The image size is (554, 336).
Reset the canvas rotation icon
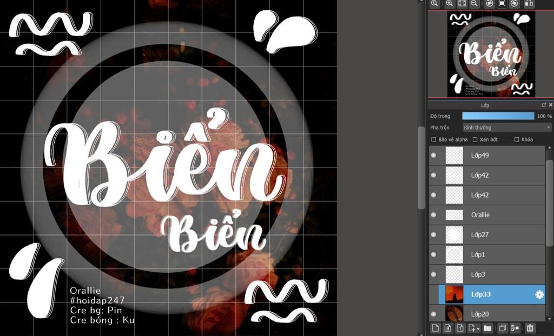[x=502, y=4]
